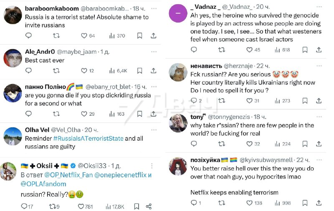Share the _Vadnaz_ tweet
334x211 pixels.
point(319,50)
